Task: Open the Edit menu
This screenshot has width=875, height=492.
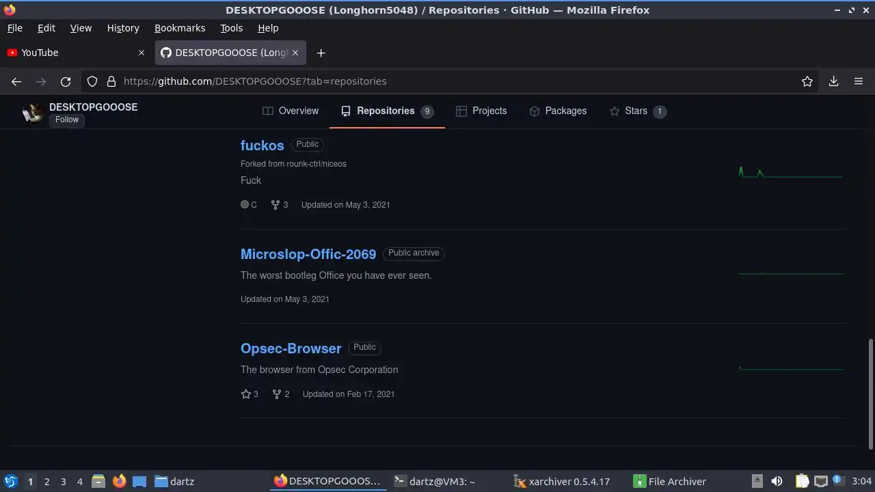Action: (46, 28)
